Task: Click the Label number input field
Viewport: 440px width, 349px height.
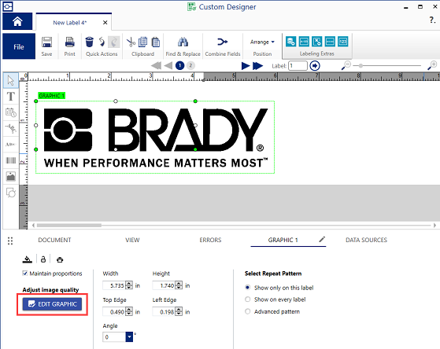Action: [x=298, y=66]
